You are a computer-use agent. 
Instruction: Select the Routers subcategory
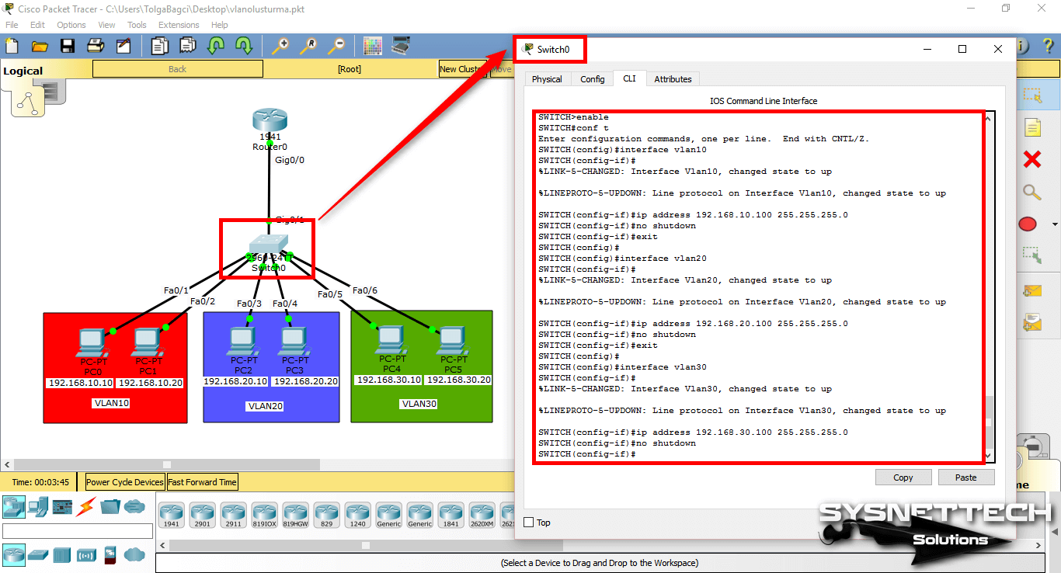pos(13,554)
